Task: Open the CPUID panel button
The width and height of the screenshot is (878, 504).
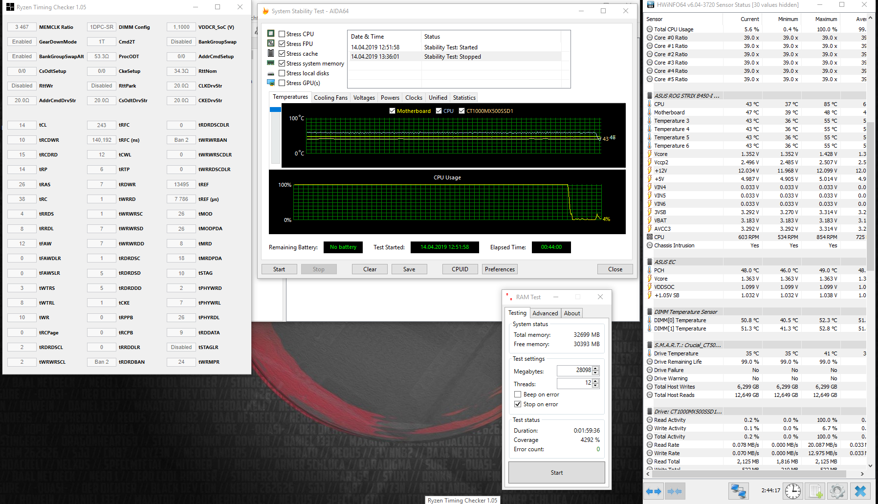Action: pyautogui.click(x=460, y=269)
